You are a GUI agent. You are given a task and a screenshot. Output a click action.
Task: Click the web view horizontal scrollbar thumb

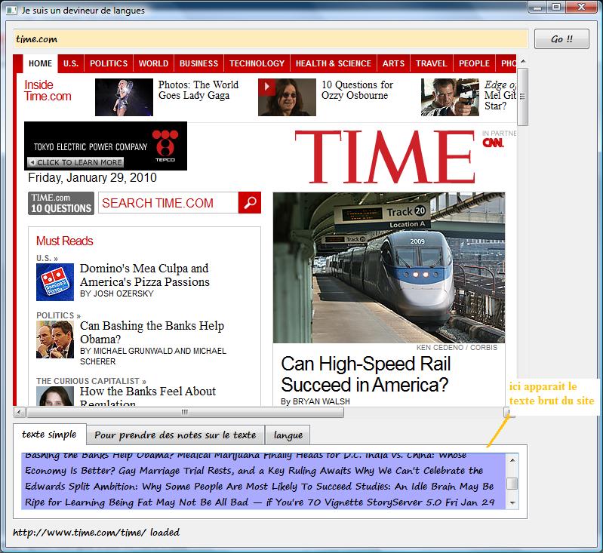click(185, 412)
